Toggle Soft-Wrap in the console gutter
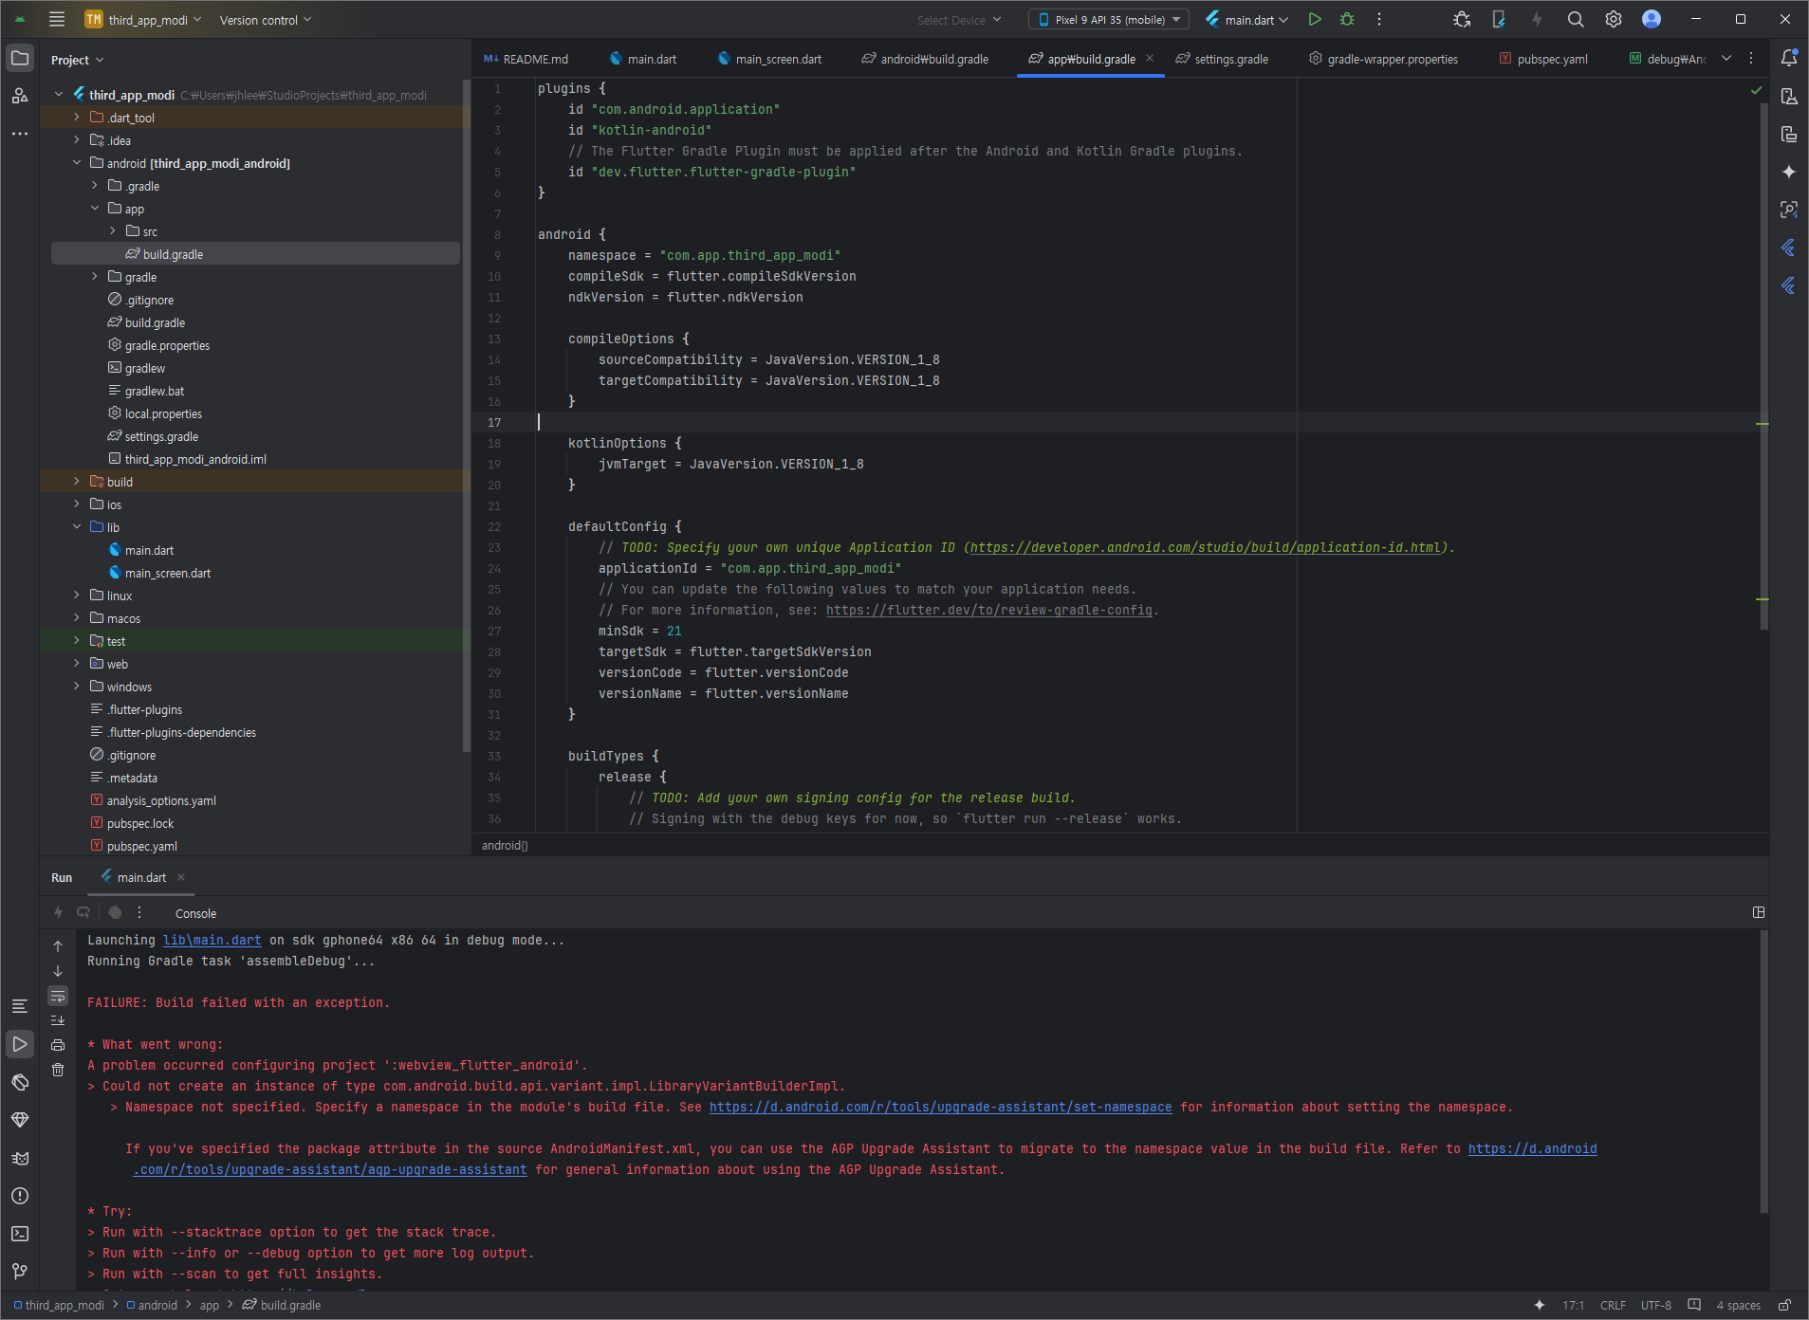 pos(58,996)
